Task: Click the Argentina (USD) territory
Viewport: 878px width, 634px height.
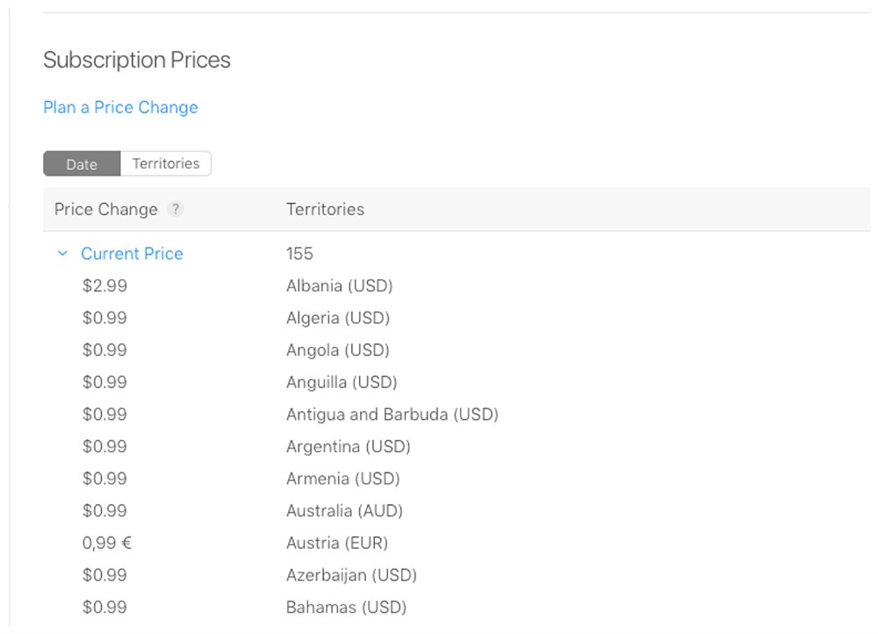Action: pos(348,447)
